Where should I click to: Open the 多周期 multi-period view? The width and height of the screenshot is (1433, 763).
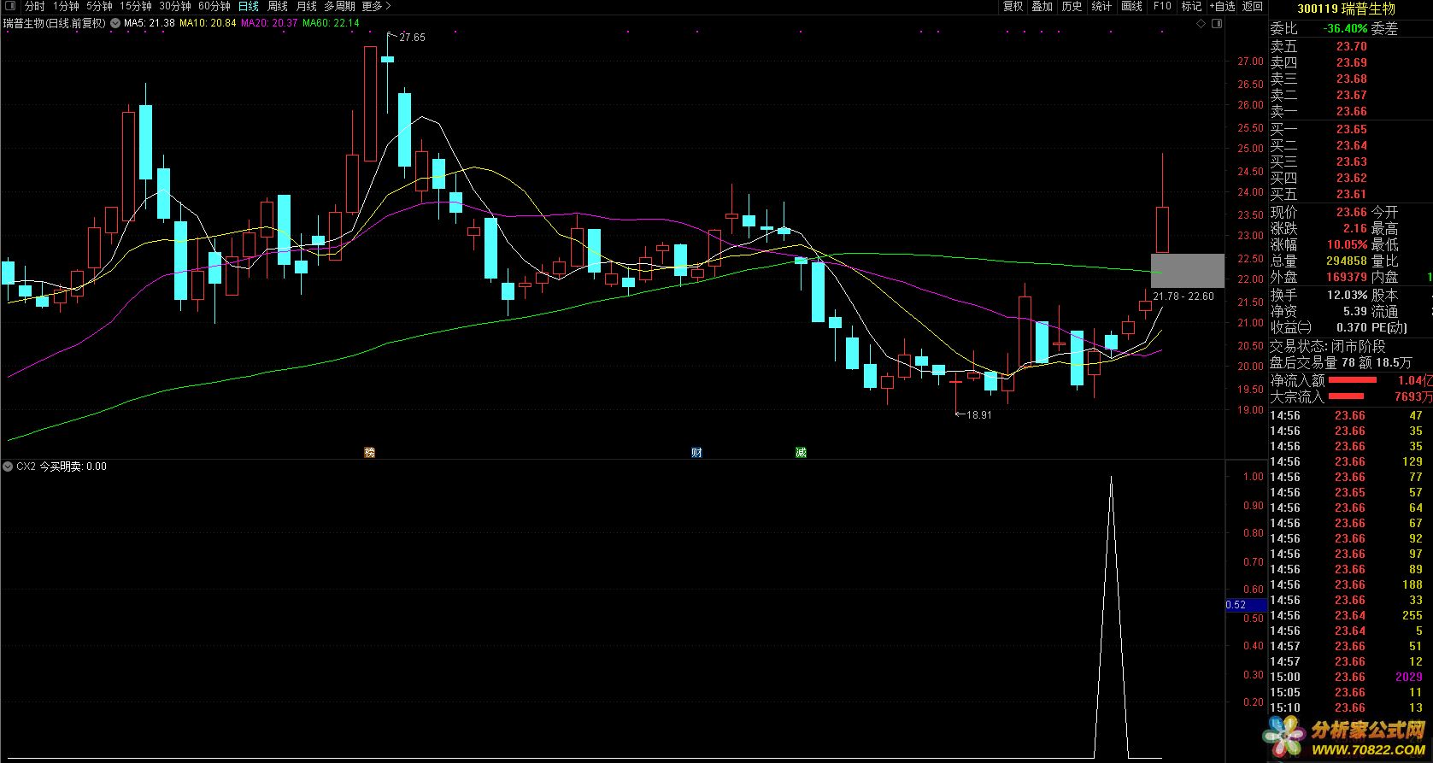click(339, 6)
